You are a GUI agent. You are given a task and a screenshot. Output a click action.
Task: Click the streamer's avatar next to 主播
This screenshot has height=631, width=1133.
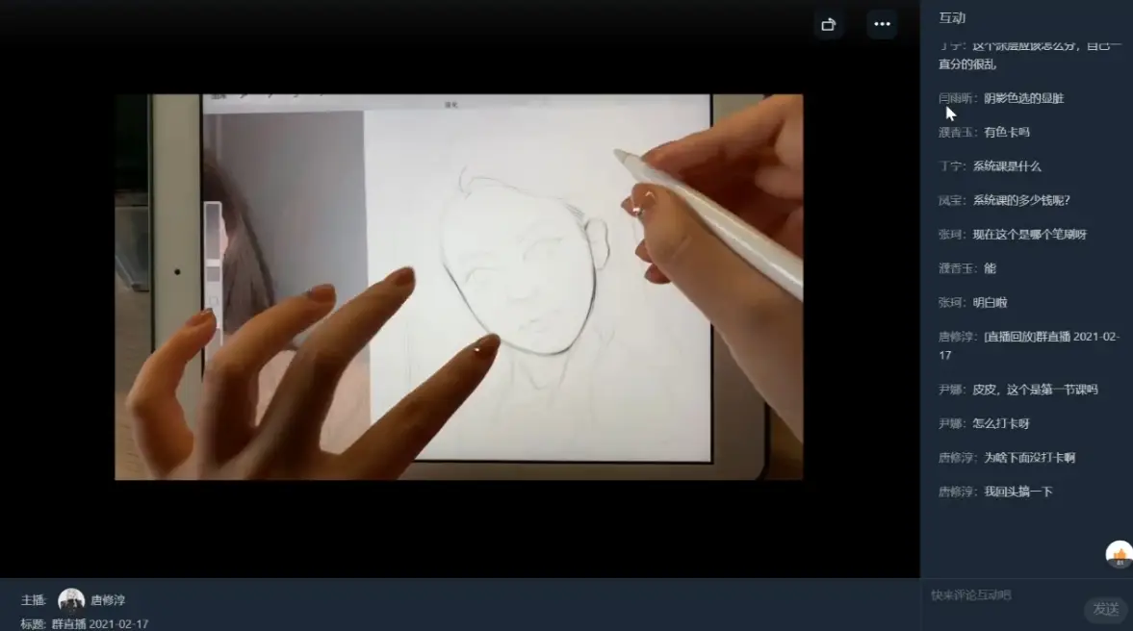(69, 598)
